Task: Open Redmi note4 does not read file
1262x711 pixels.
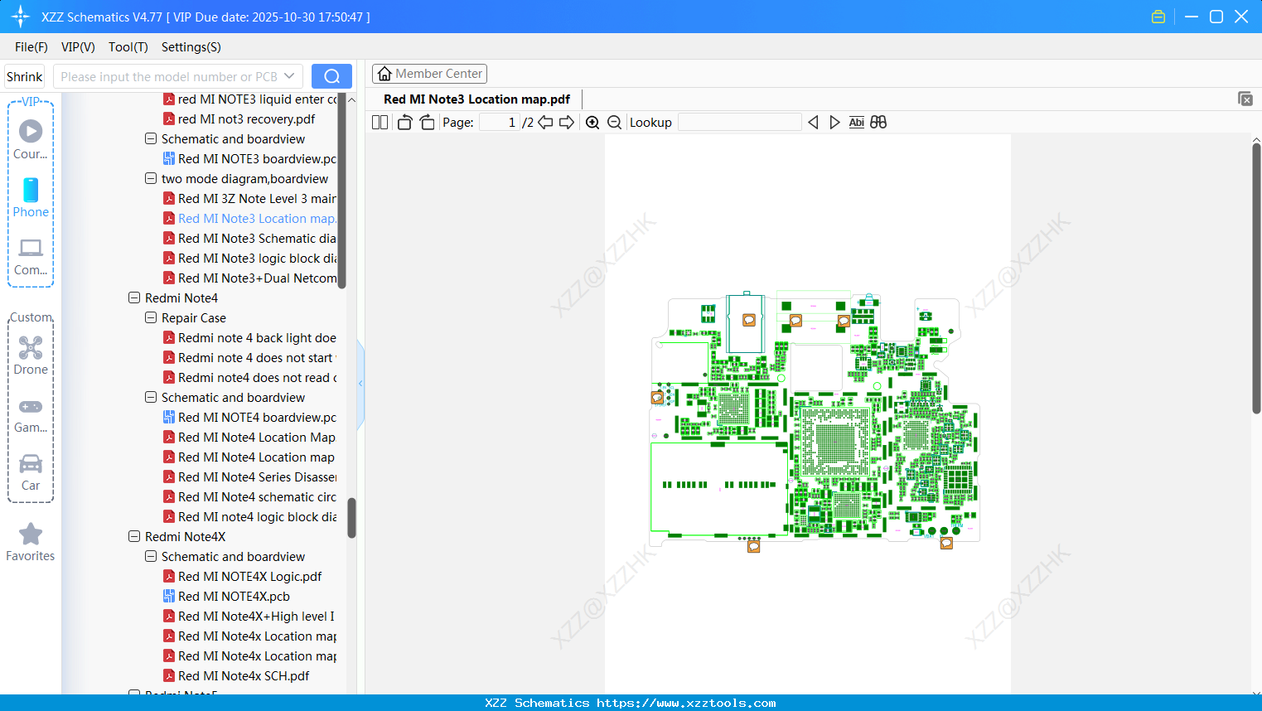Action: tap(249, 378)
